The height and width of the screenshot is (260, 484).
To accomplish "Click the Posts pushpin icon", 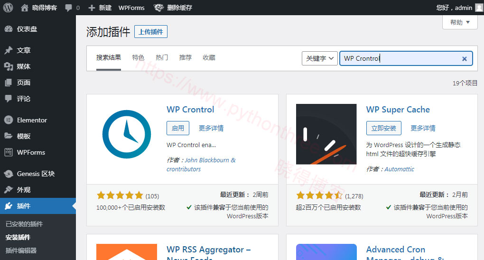I will (x=9, y=50).
